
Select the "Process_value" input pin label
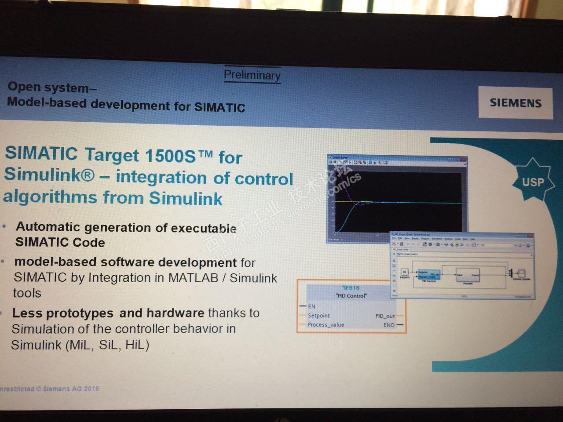[326, 325]
